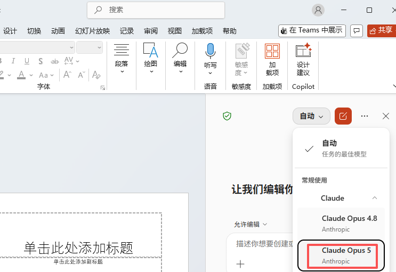Expand the 听写 dropdown arrow
The height and width of the screenshot is (272, 396).
[210, 73]
